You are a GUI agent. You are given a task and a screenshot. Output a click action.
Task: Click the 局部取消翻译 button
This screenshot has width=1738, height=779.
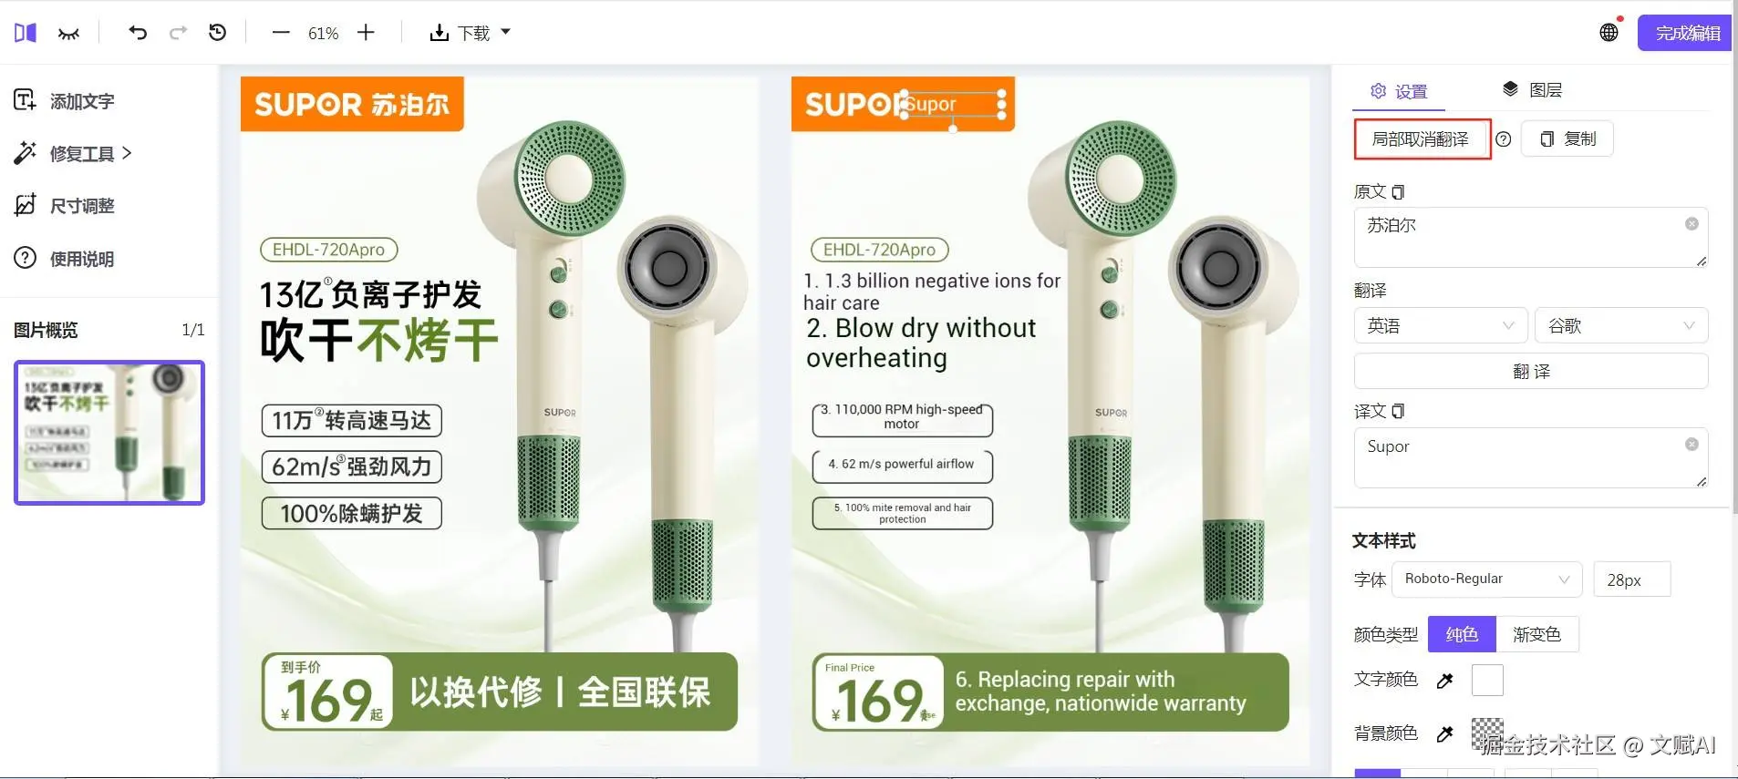[x=1421, y=139]
